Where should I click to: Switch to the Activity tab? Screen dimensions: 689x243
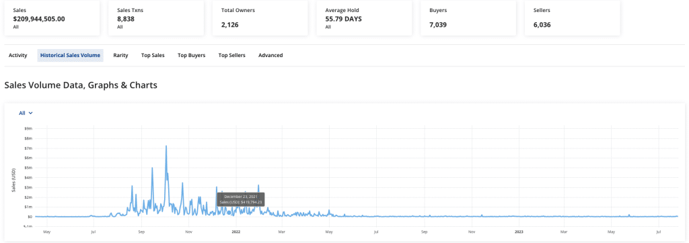pos(18,55)
